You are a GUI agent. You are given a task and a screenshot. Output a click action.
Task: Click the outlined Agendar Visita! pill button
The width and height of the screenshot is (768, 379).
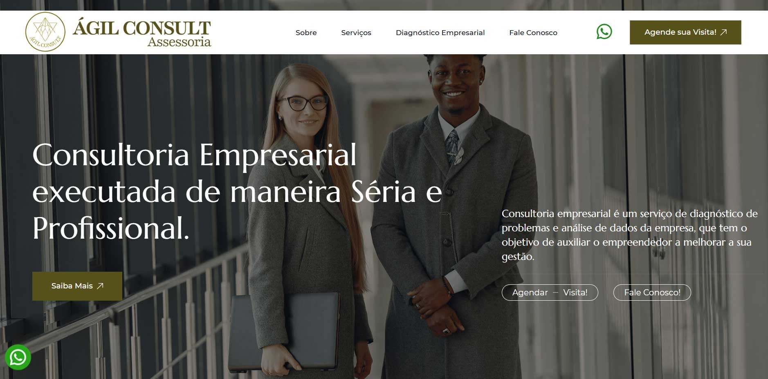coord(550,293)
